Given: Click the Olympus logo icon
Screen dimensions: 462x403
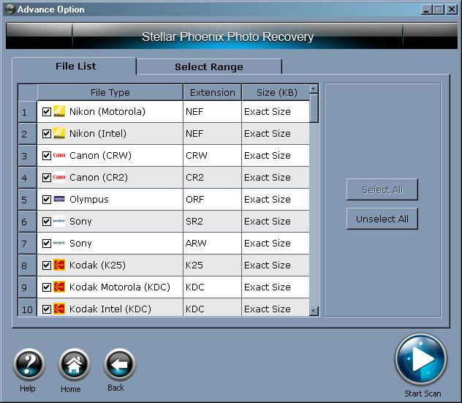Looking at the screenshot, I should [59, 199].
